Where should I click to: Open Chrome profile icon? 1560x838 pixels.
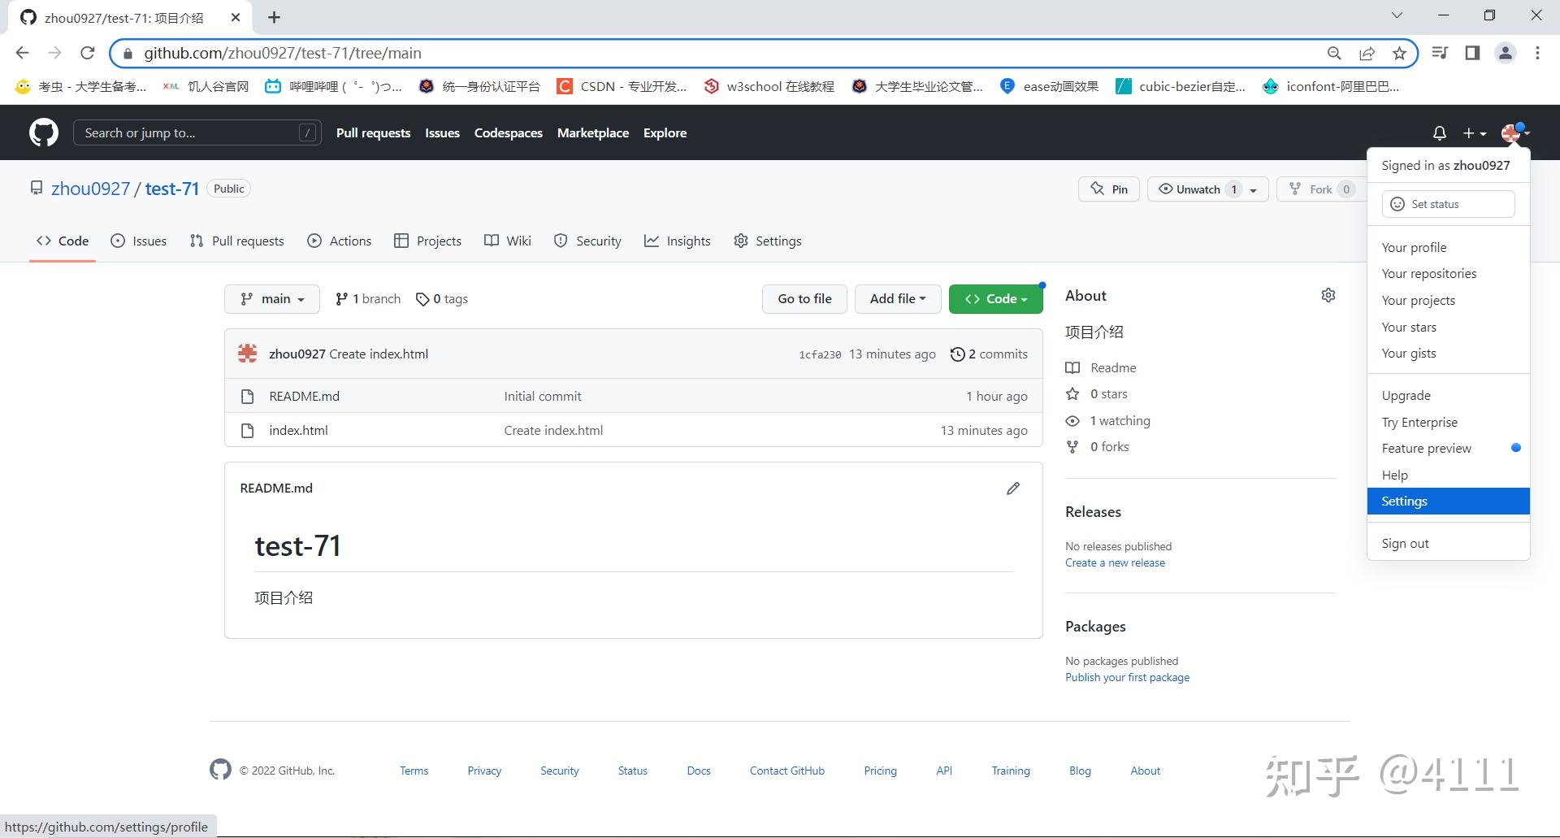(x=1506, y=53)
